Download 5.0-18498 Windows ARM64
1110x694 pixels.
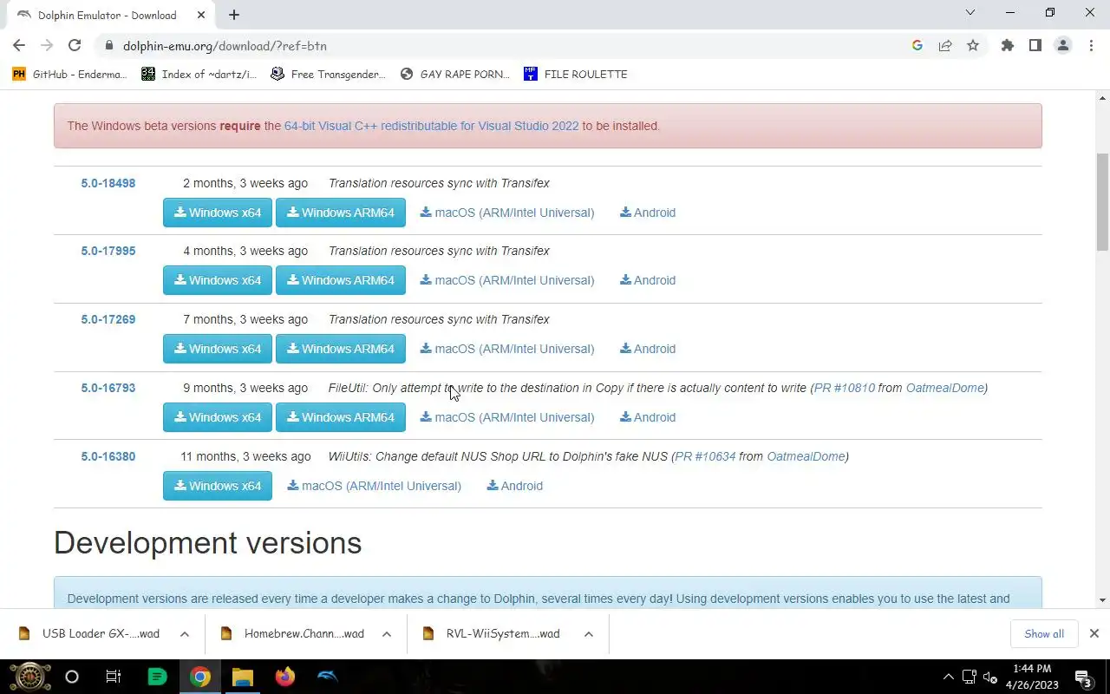[x=341, y=213]
